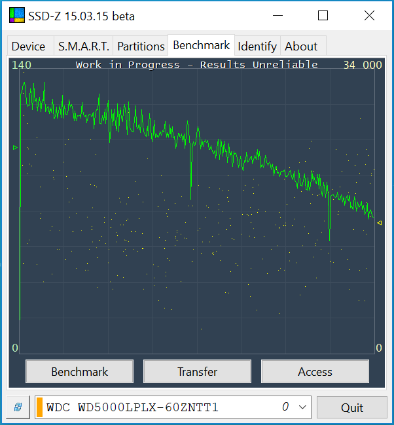Click the orange drive status indicator
394x425 pixels.
[x=39, y=407]
